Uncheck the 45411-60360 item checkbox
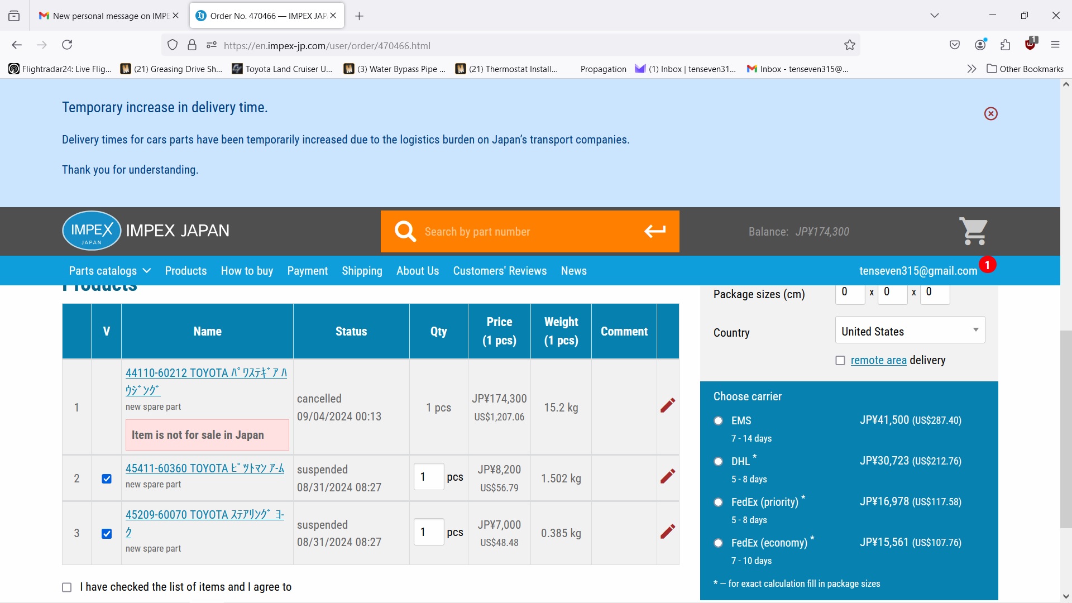This screenshot has height=603, width=1072. pyautogui.click(x=107, y=478)
